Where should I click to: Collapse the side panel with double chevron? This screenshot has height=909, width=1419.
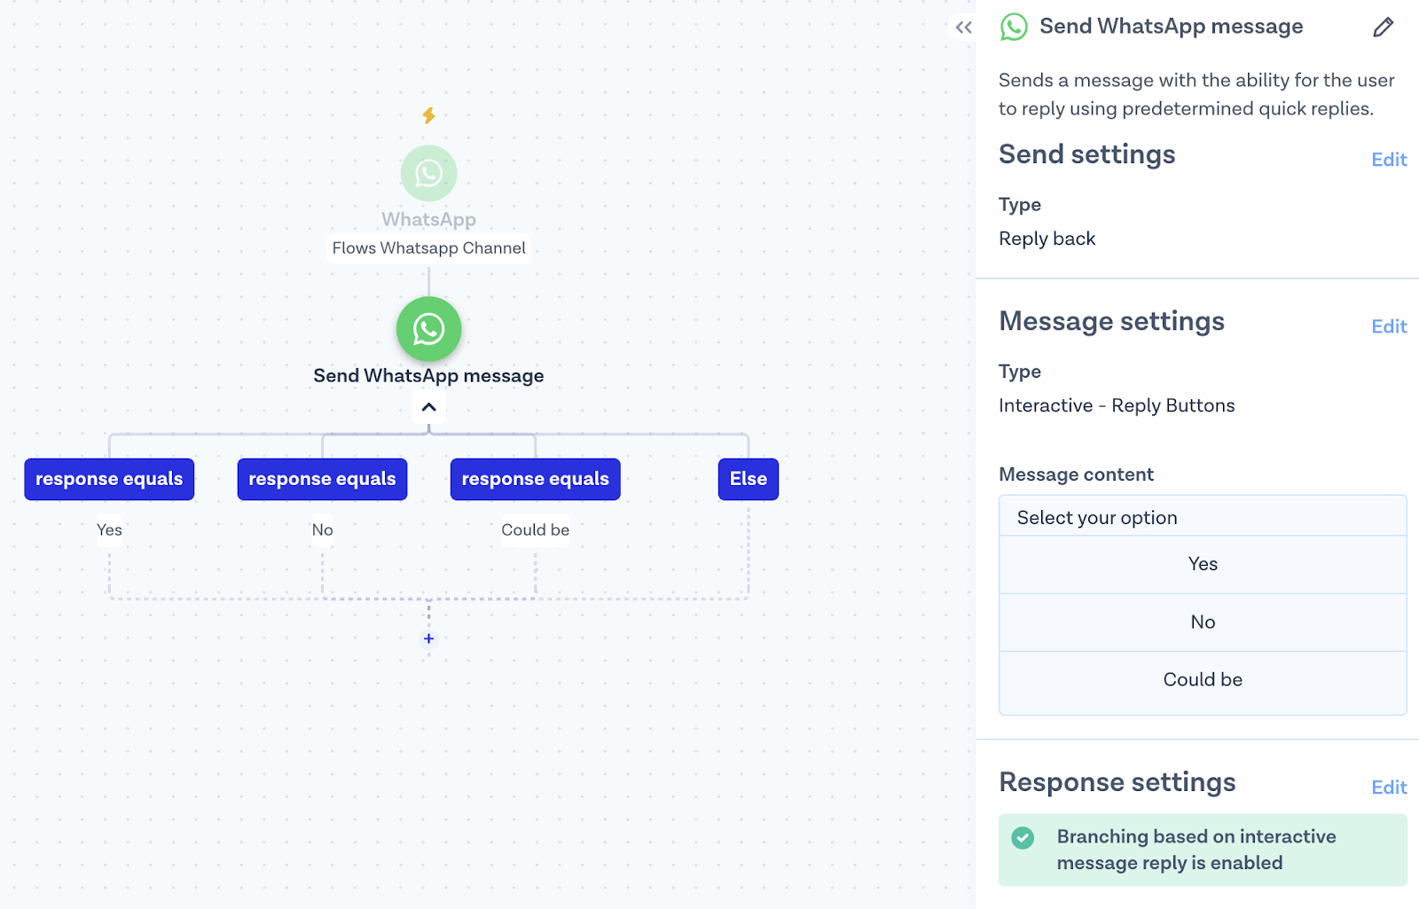pyautogui.click(x=964, y=27)
